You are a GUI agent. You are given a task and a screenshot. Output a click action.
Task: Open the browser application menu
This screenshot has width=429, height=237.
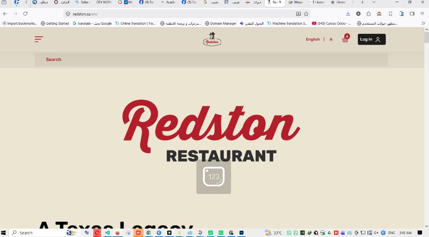[x=422, y=14]
